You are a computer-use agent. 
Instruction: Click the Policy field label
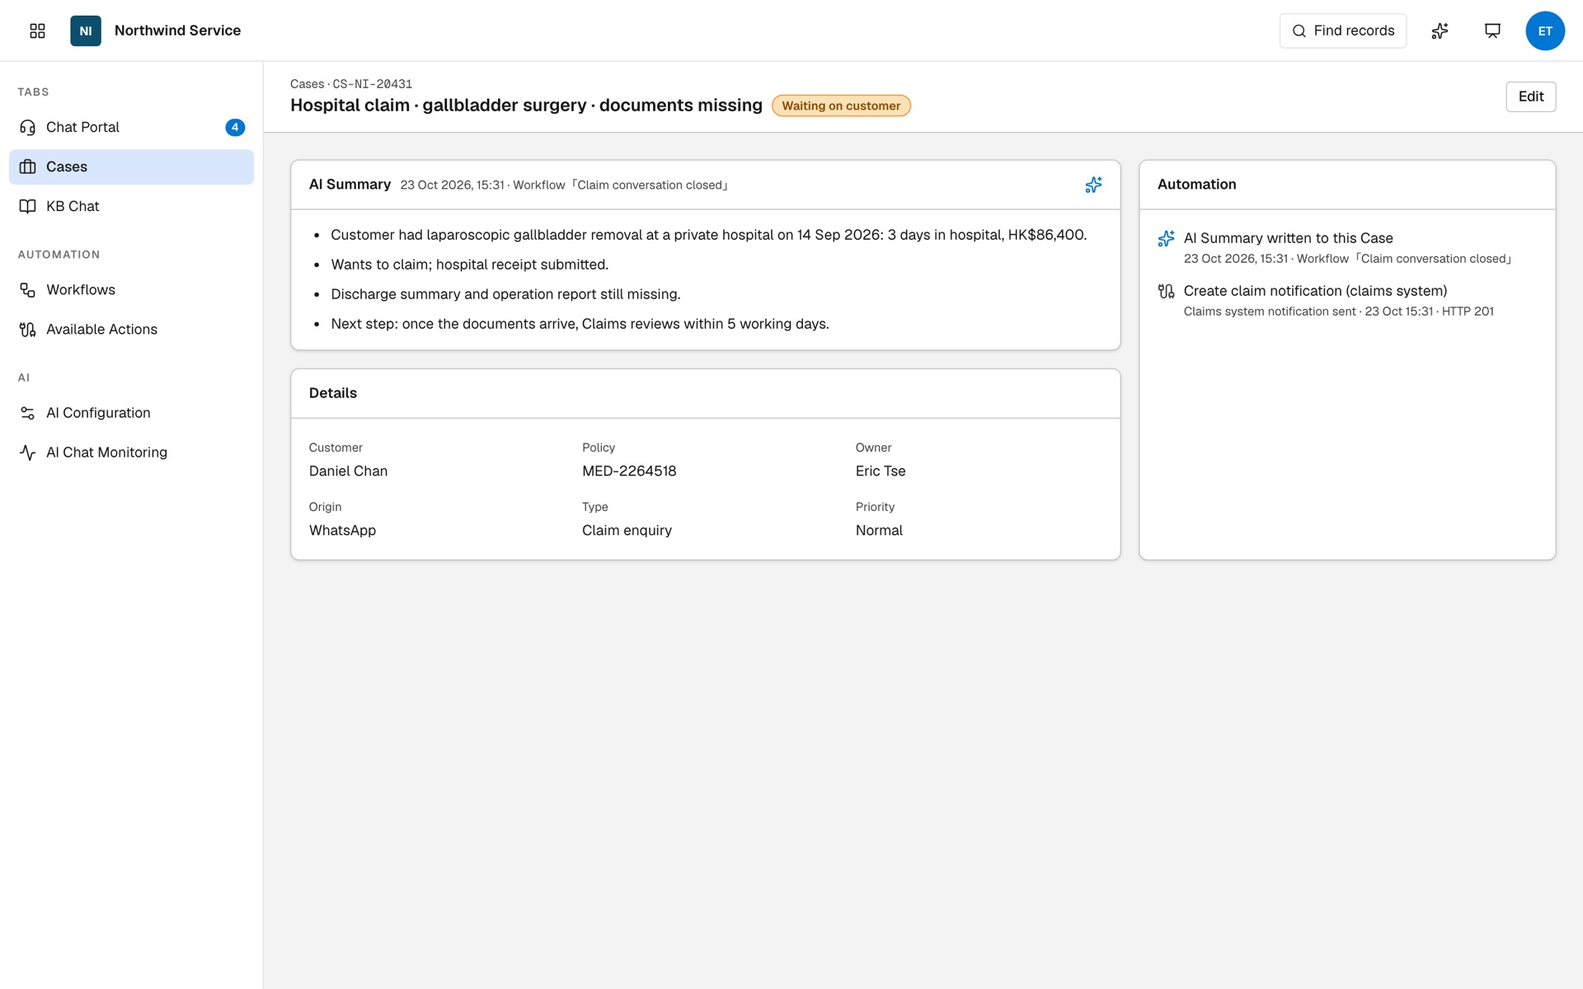tap(599, 448)
